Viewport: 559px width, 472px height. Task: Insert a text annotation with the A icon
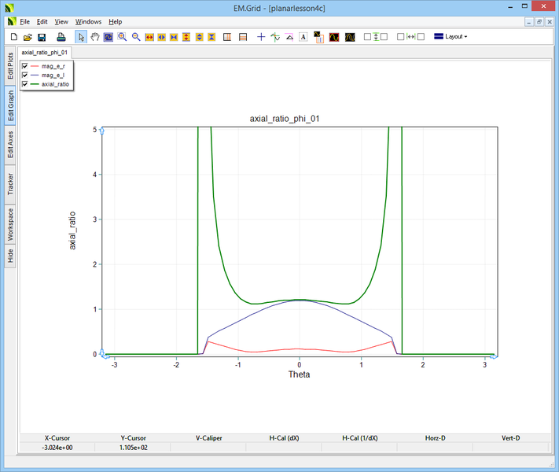303,37
